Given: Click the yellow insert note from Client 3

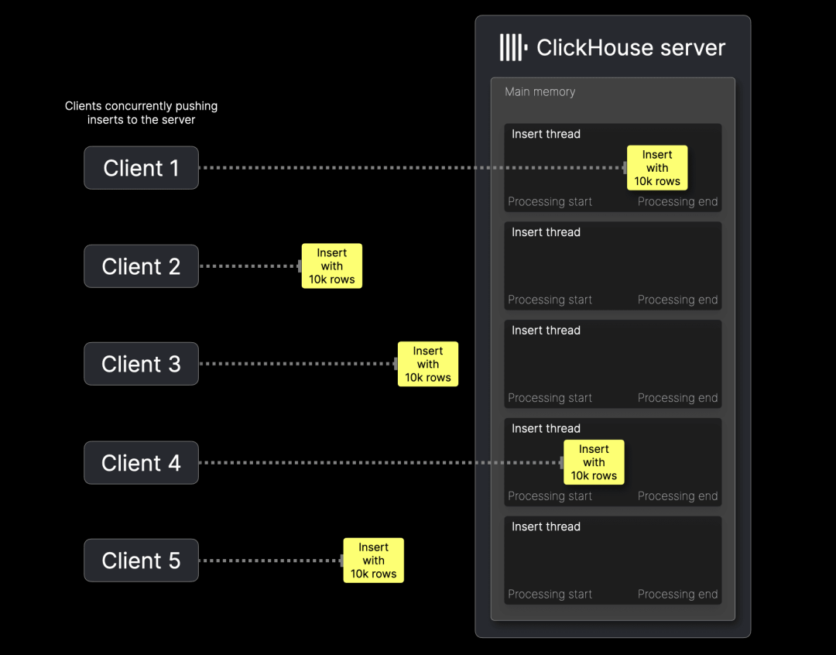Looking at the screenshot, I should tap(427, 364).
